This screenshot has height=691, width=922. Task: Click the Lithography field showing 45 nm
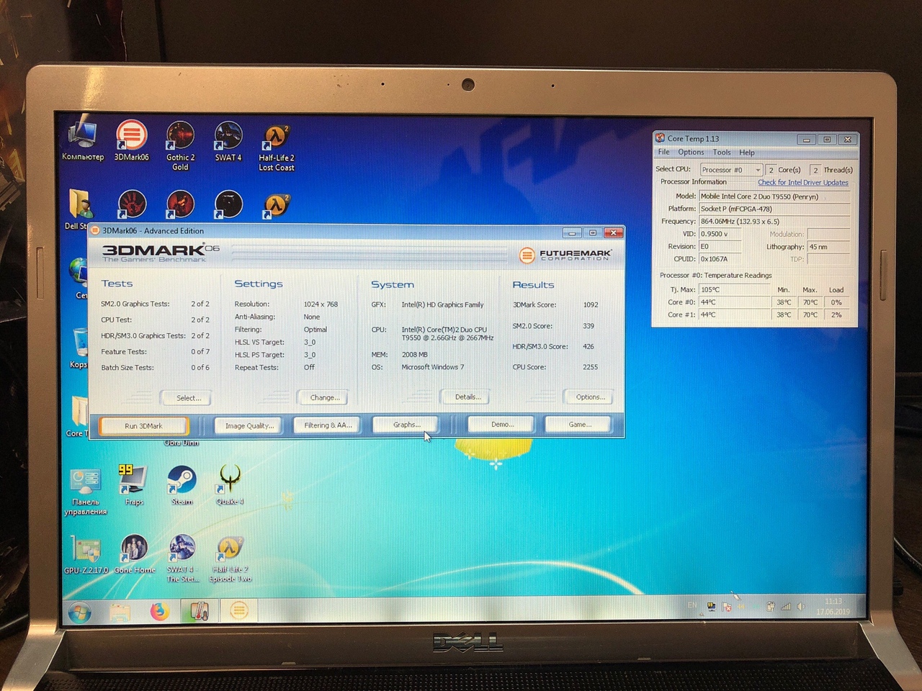(x=828, y=247)
